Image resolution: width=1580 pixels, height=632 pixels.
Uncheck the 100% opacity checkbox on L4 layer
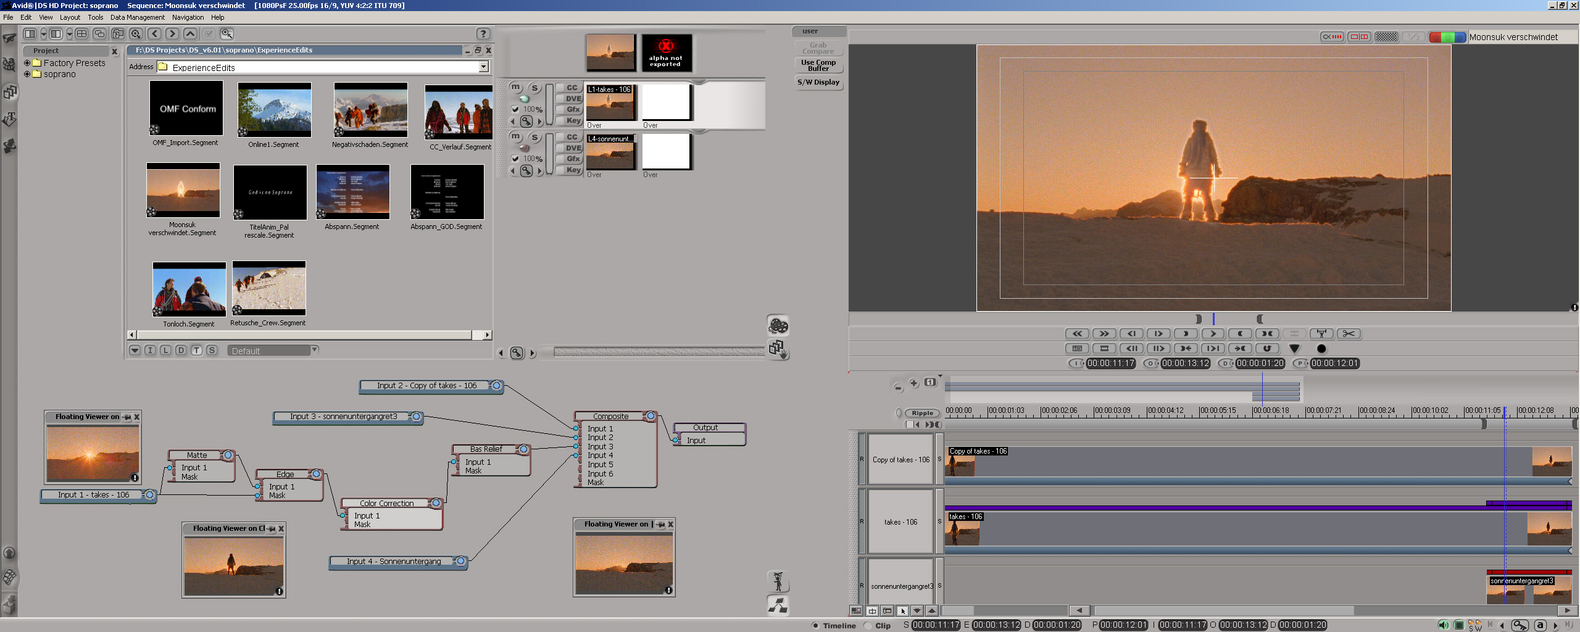click(515, 159)
